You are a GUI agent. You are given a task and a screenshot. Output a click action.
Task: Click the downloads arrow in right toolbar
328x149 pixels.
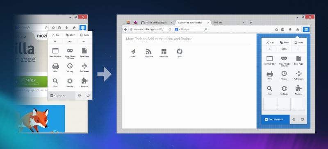[290, 29]
